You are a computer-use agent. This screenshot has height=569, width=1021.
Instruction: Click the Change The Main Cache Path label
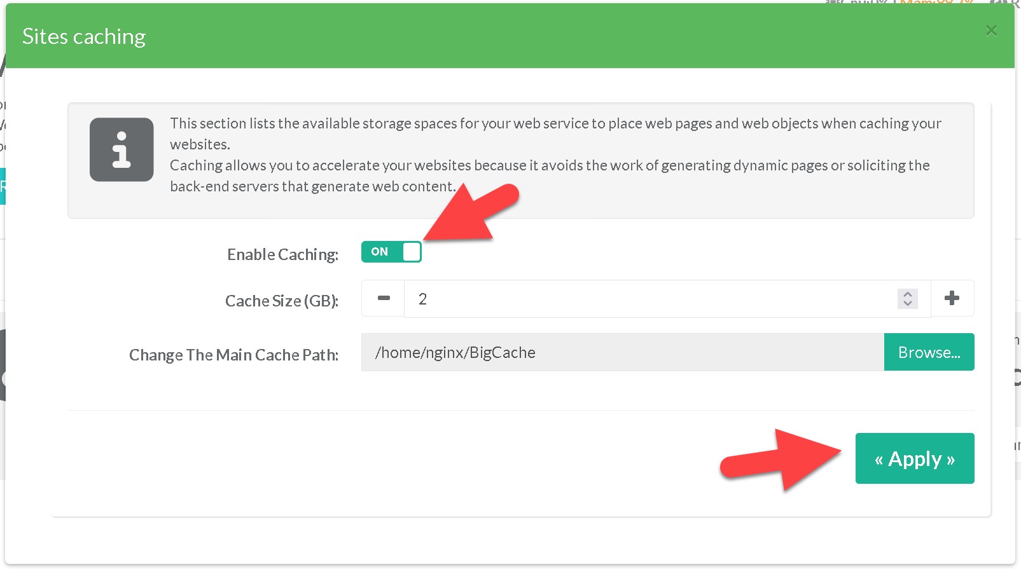point(233,355)
